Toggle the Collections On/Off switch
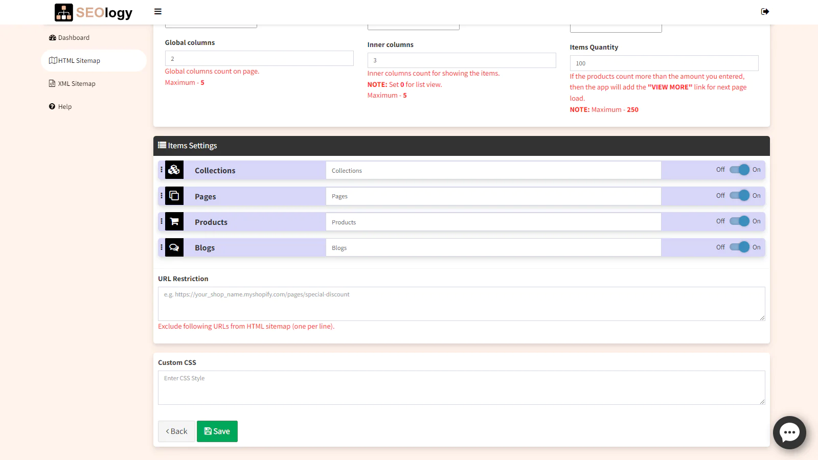The height and width of the screenshot is (460, 818). click(x=739, y=170)
